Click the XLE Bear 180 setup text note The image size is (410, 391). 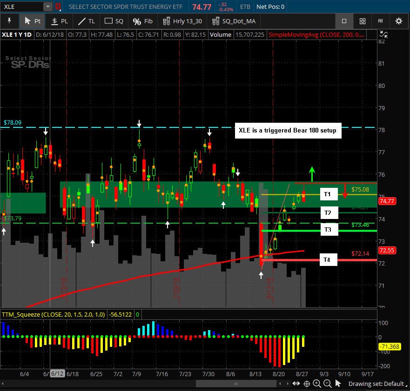288,131
